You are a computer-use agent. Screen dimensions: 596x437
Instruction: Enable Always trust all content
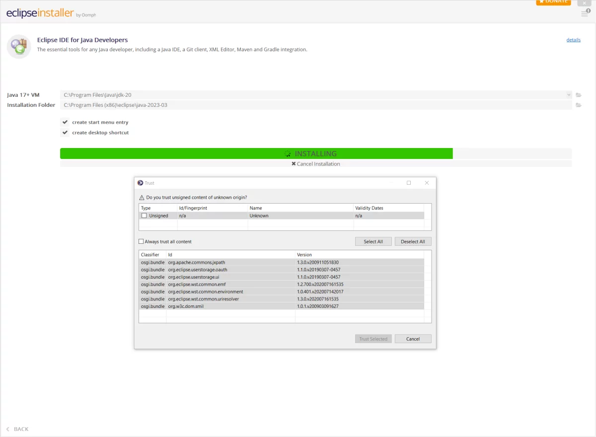141,241
